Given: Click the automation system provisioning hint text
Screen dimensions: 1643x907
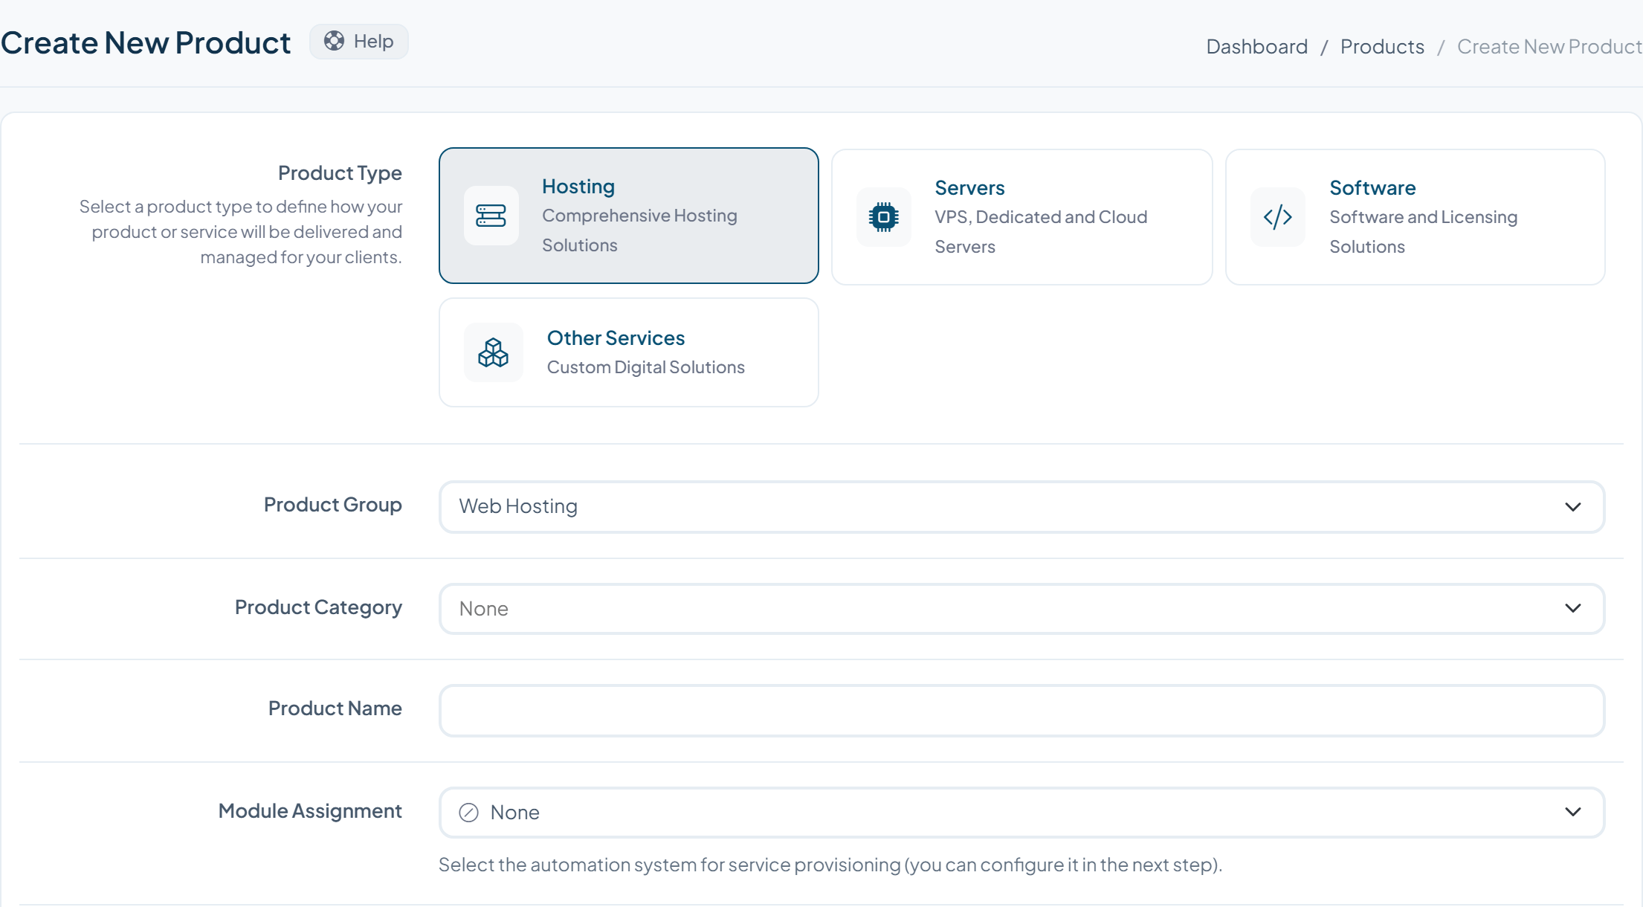Looking at the screenshot, I should 830,865.
